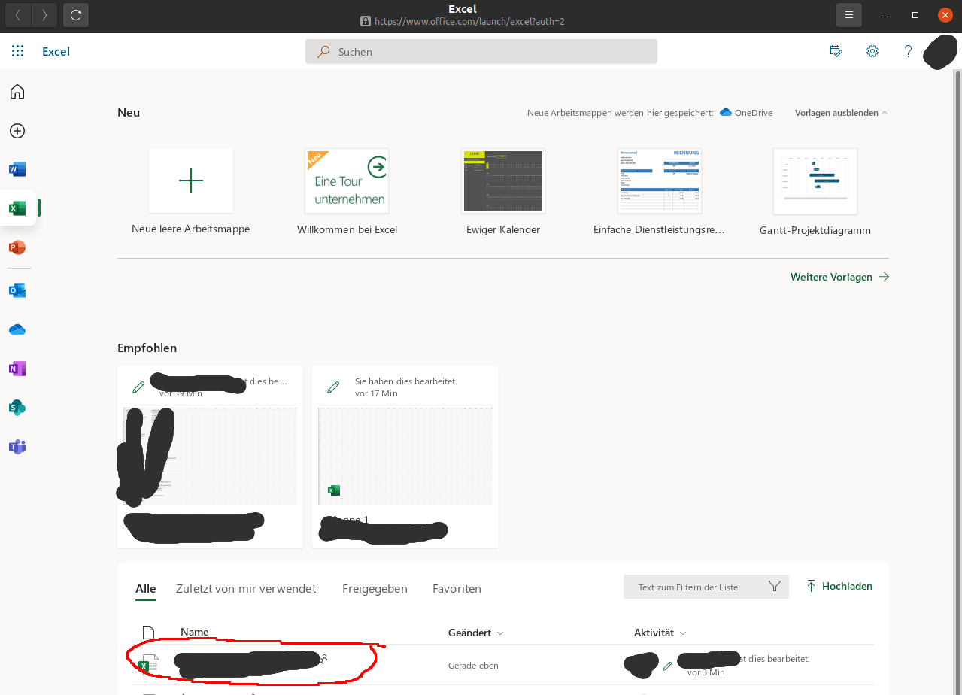Click the Search (Suchen) box
This screenshot has height=695, width=962.
point(481,51)
